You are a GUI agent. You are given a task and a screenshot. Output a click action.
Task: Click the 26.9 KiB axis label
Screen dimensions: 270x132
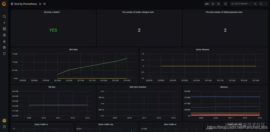click(x=15, y=91)
